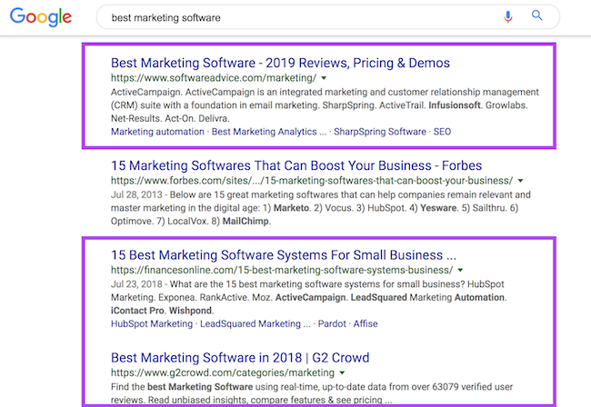
Task: Click the search box with 'best marketing software'
Action: (300, 17)
